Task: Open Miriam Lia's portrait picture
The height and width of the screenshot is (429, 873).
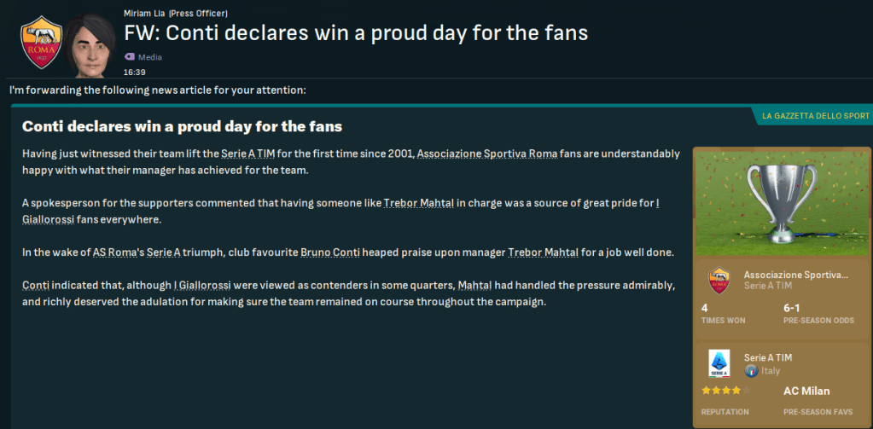Action: [91, 43]
